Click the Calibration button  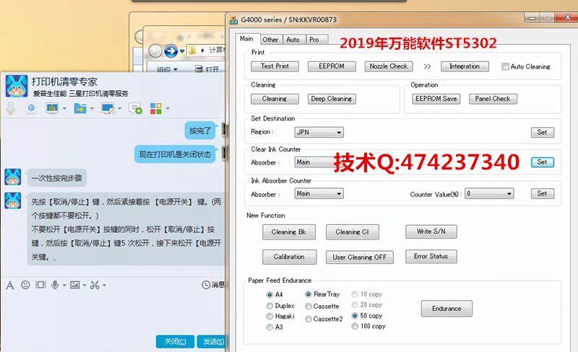click(x=290, y=257)
